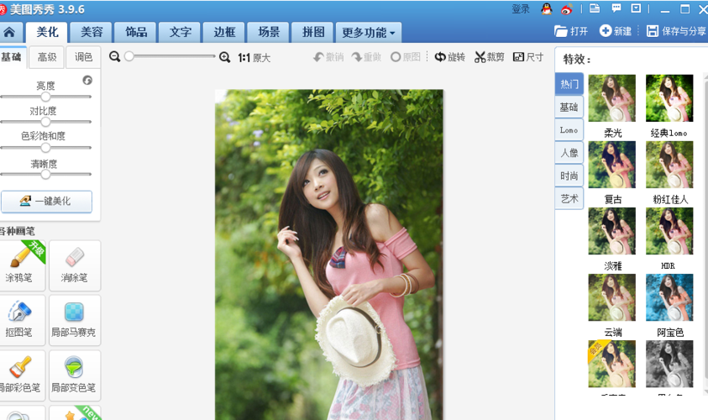Click the document icon in title bar
Image resolution: width=708 pixels, height=420 pixels.
click(x=595, y=8)
